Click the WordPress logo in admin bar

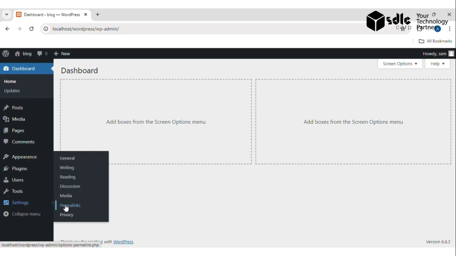click(6, 54)
